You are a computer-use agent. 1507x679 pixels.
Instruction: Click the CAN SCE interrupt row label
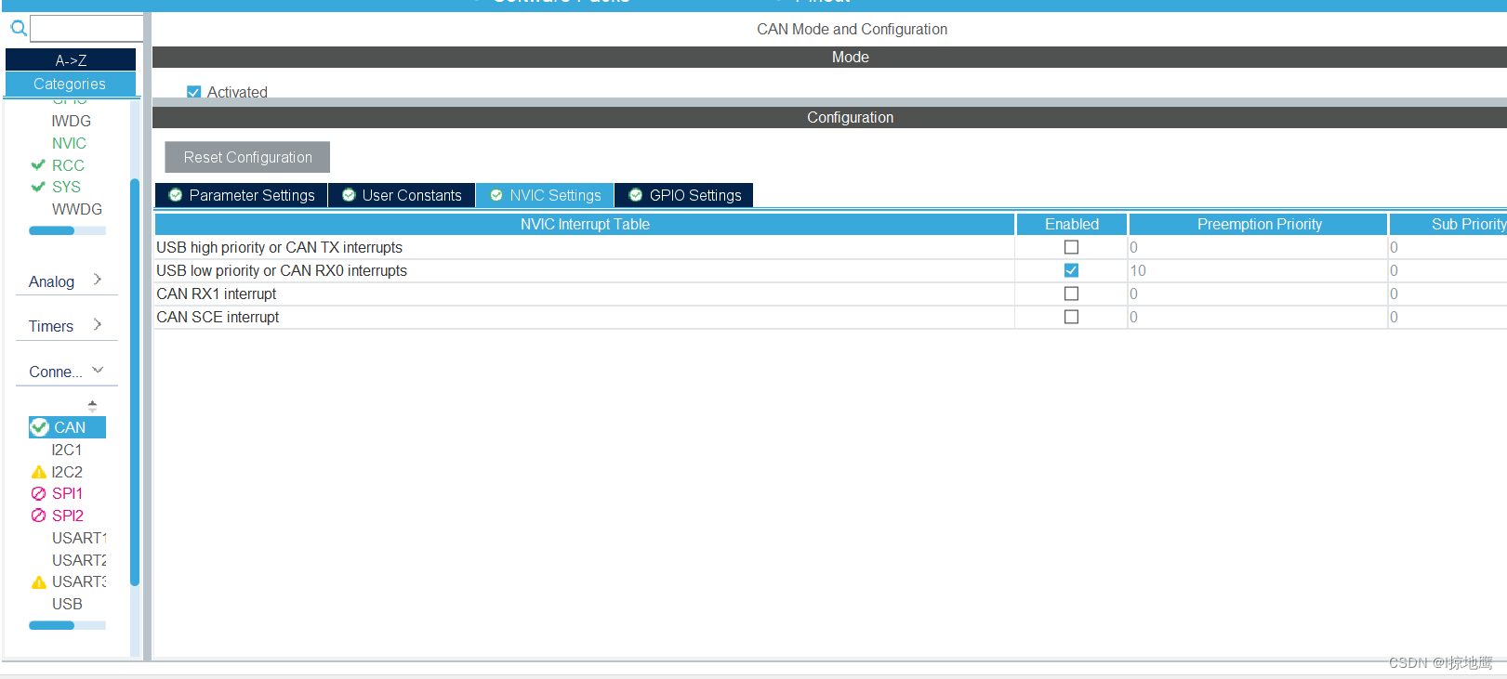tap(218, 317)
